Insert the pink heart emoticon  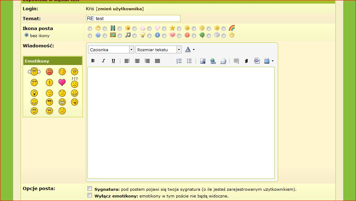pos(62,83)
